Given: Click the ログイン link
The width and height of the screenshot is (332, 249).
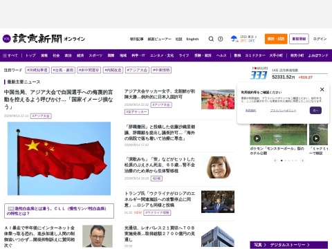Looking at the screenshot, I should 320,39.
